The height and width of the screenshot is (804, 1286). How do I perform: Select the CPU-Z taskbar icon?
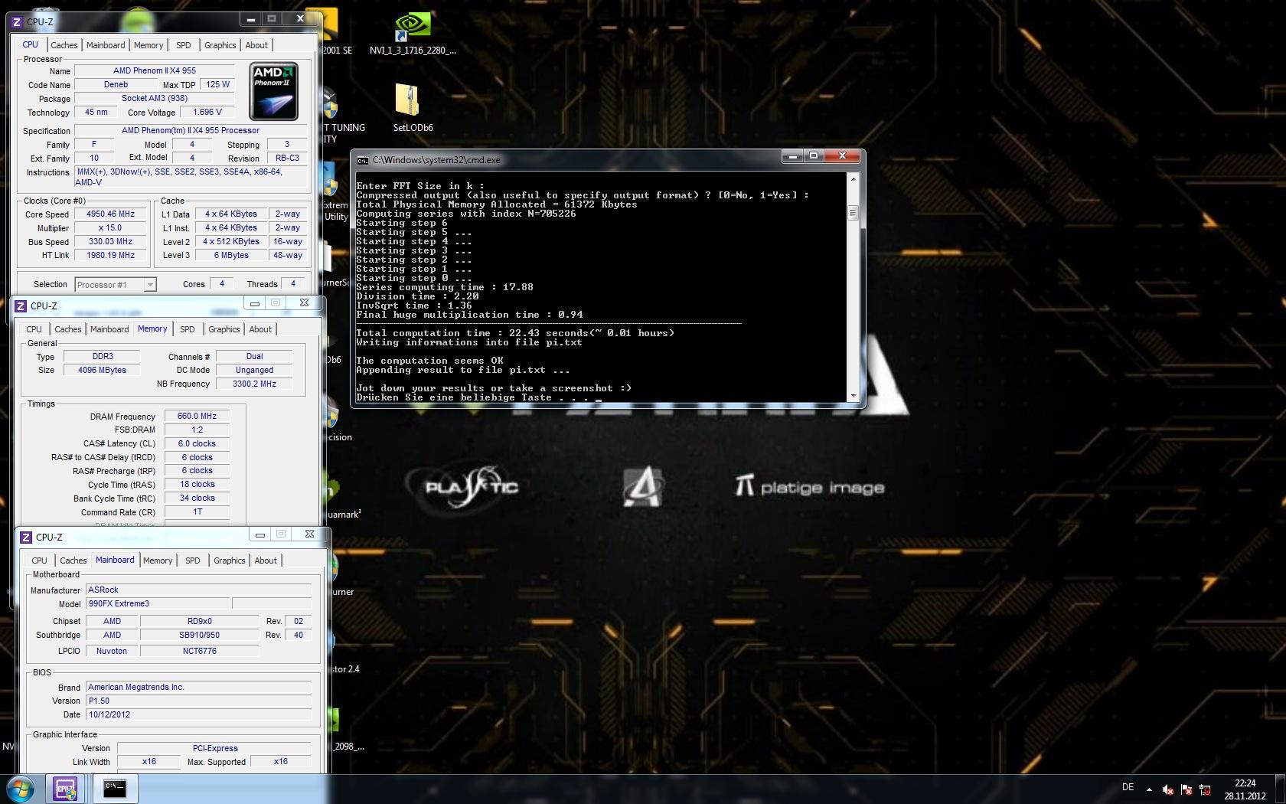pyautogui.click(x=66, y=789)
